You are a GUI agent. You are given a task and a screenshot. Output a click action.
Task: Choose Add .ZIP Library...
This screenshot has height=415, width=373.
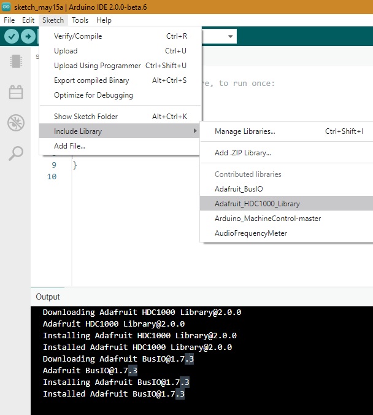coord(286,153)
